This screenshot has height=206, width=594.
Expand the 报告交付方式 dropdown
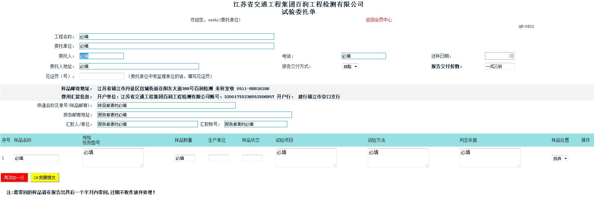tap(350, 66)
